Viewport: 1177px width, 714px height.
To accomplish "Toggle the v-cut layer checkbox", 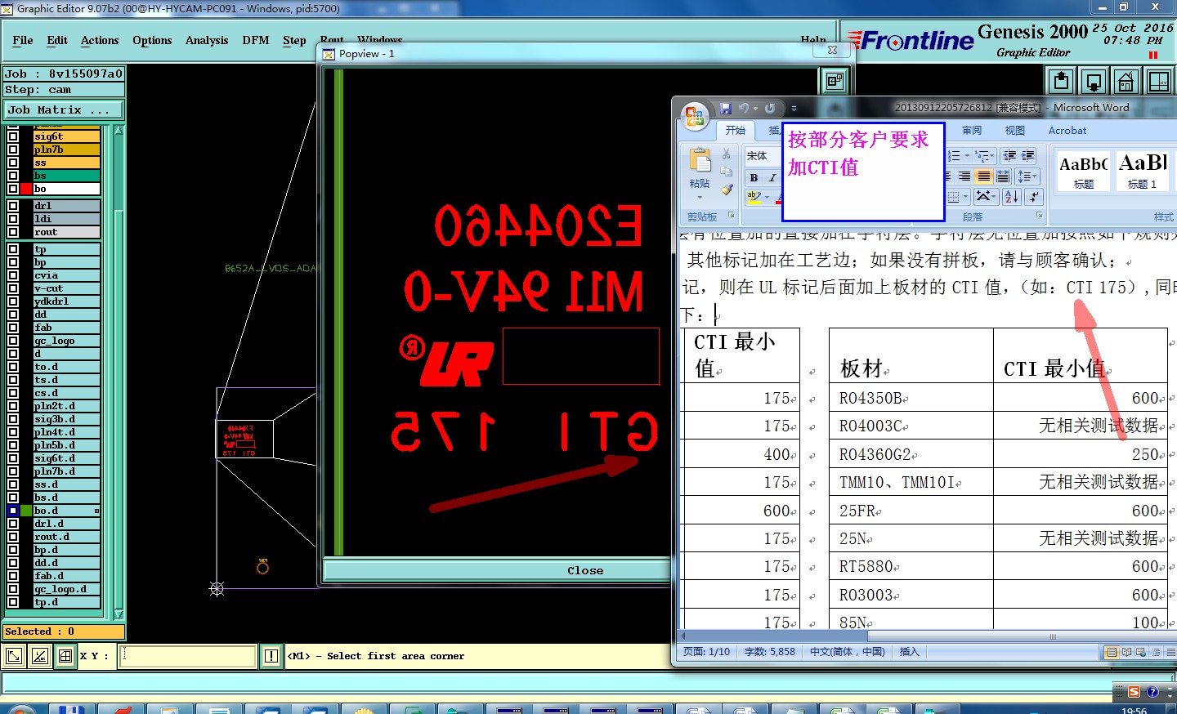I will coord(13,288).
